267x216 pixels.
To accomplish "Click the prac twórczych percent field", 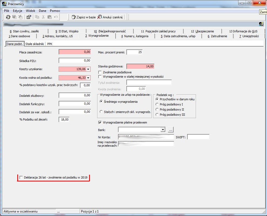I will 86,85.
